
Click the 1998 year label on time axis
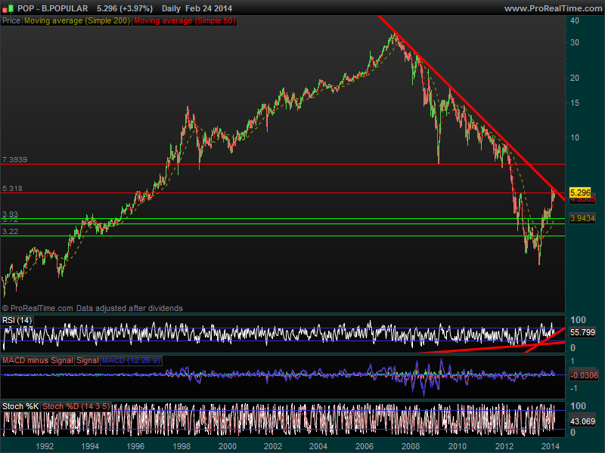pos(181,446)
